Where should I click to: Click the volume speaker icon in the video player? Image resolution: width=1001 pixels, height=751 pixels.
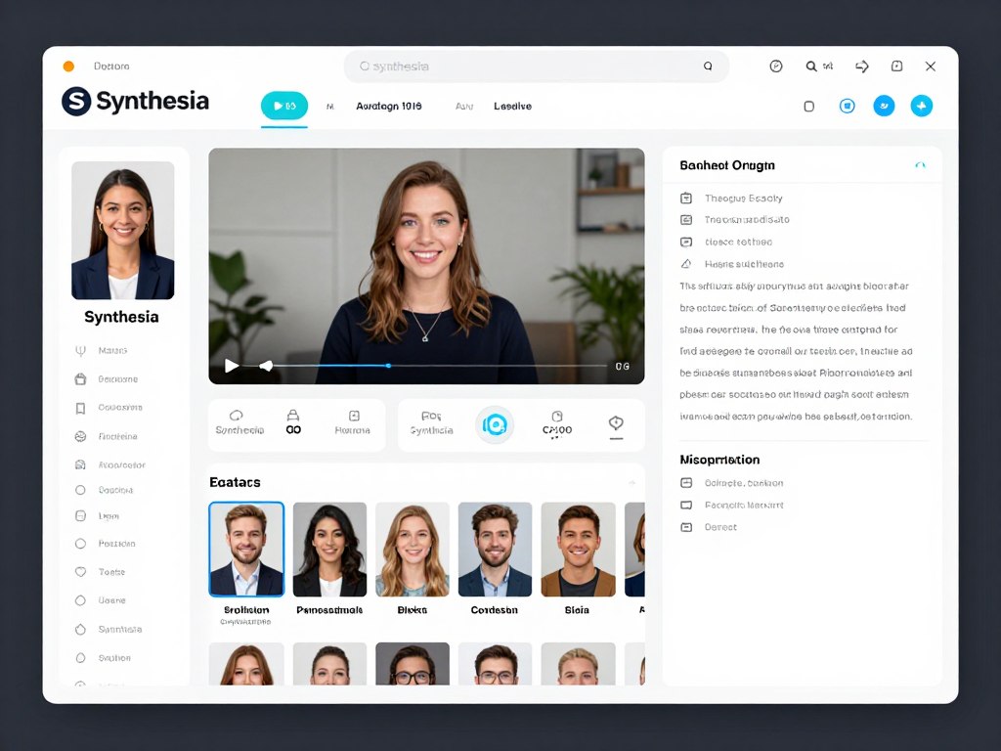point(265,366)
